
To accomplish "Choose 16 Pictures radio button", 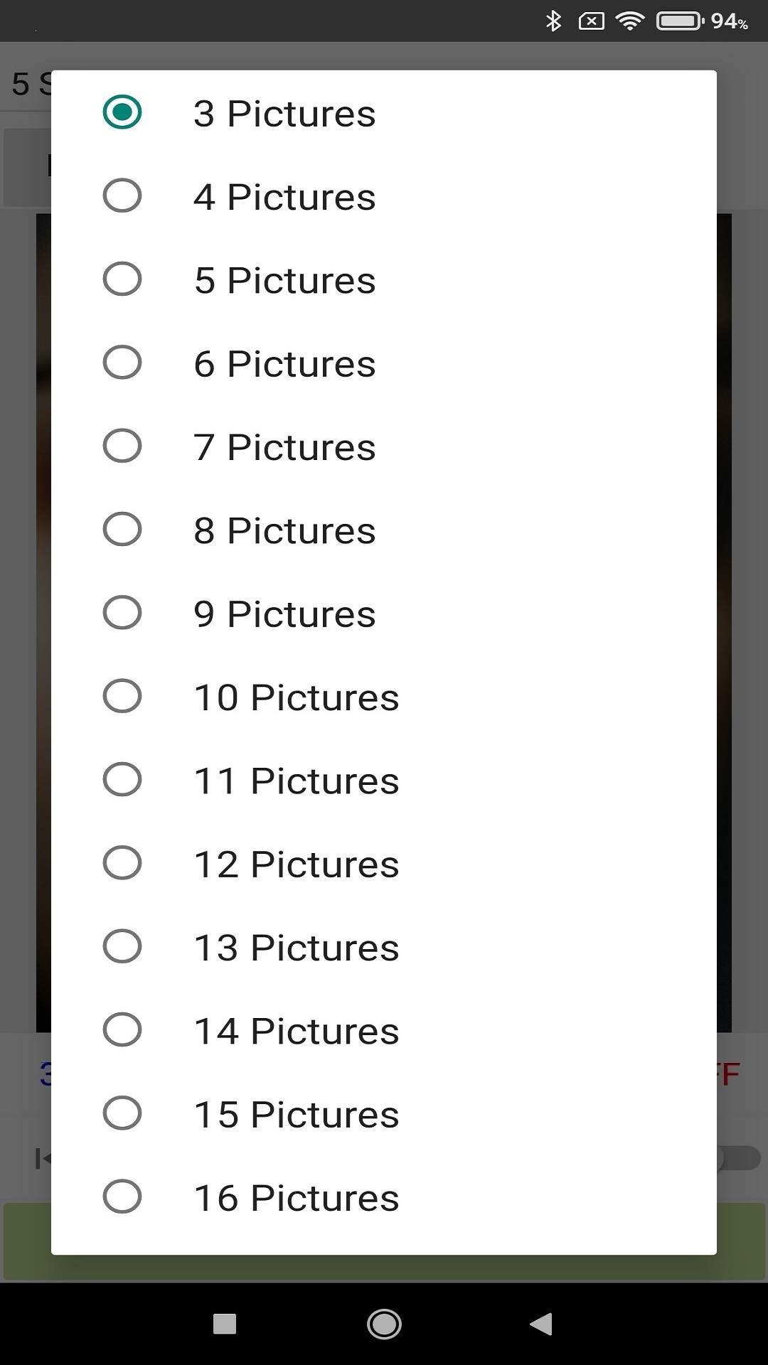I will tap(122, 1197).
